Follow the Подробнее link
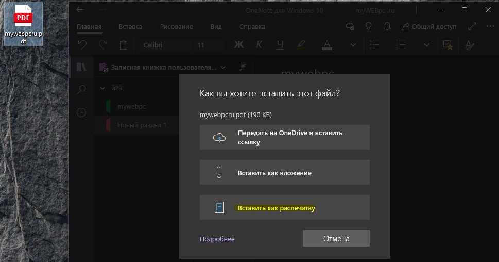This screenshot has width=499, height=262. (217, 239)
